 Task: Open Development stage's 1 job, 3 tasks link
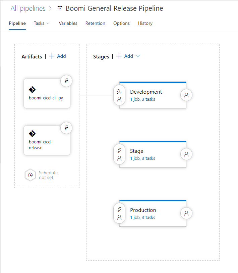(142, 99)
